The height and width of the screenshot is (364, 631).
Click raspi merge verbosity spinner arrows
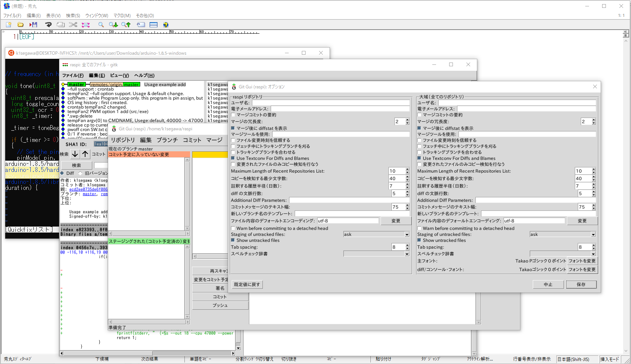[408, 121]
